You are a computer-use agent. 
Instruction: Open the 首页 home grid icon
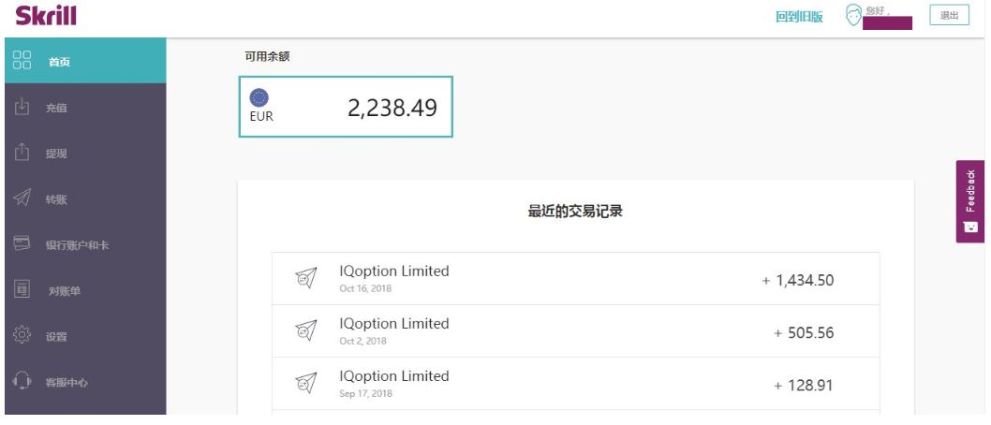point(22,61)
